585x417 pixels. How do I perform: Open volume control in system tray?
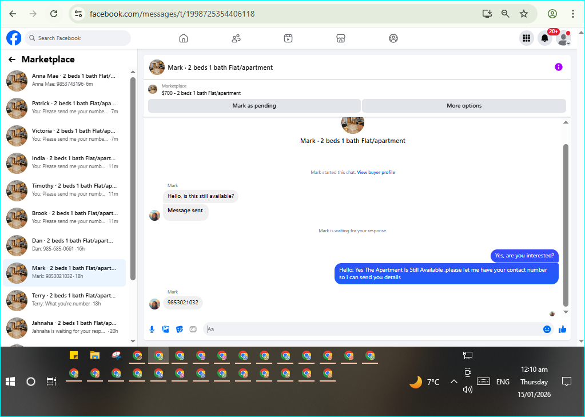point(467,390)
